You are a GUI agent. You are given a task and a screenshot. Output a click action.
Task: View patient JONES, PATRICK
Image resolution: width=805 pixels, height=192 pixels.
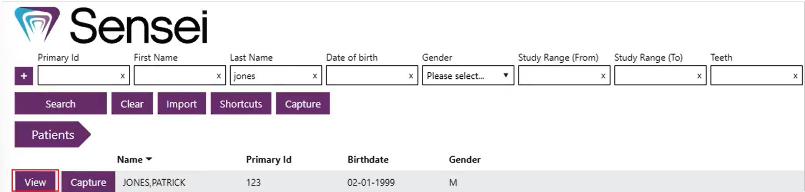[35, 182]
